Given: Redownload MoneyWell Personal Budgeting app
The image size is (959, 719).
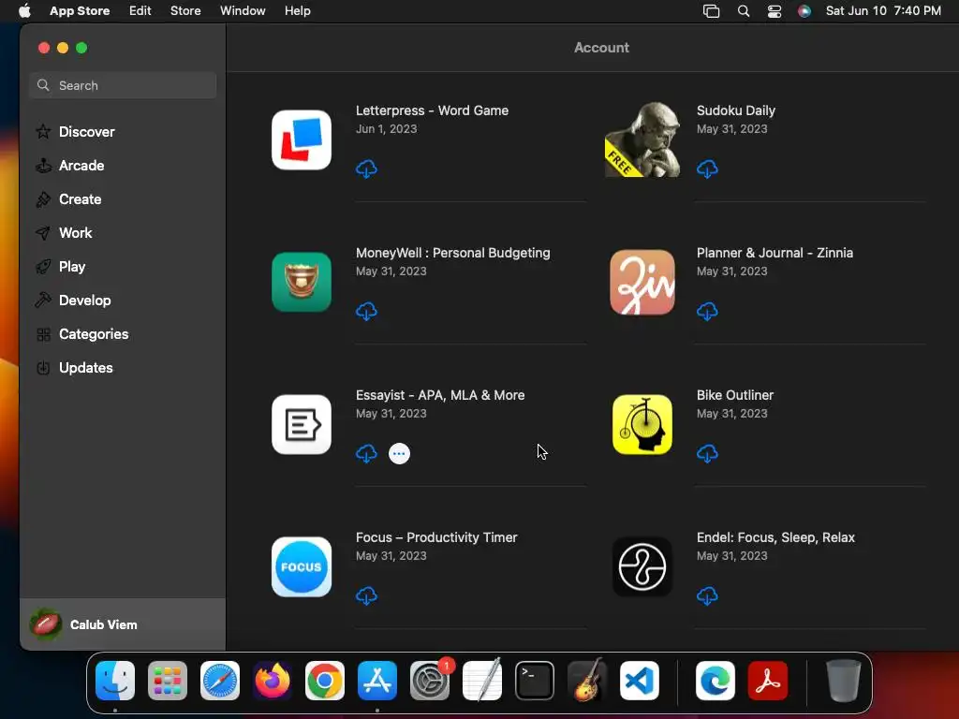Looking at the screenshot, I should [366, 311].
